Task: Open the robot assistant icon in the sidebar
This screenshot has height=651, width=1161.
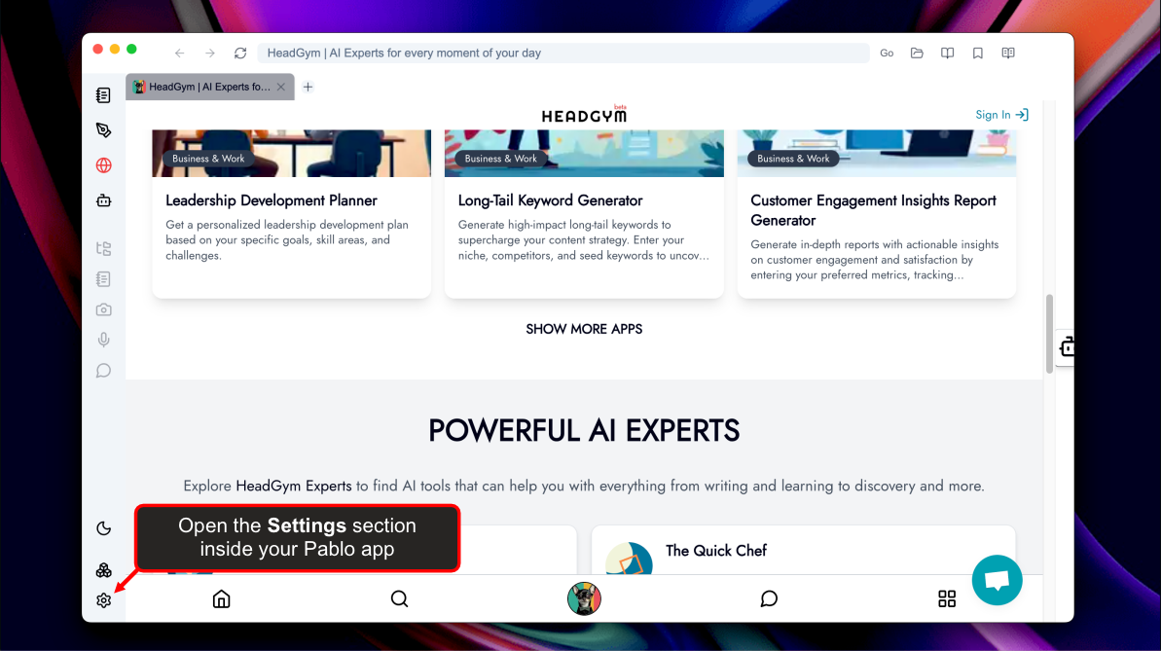Action: (104, 200)
